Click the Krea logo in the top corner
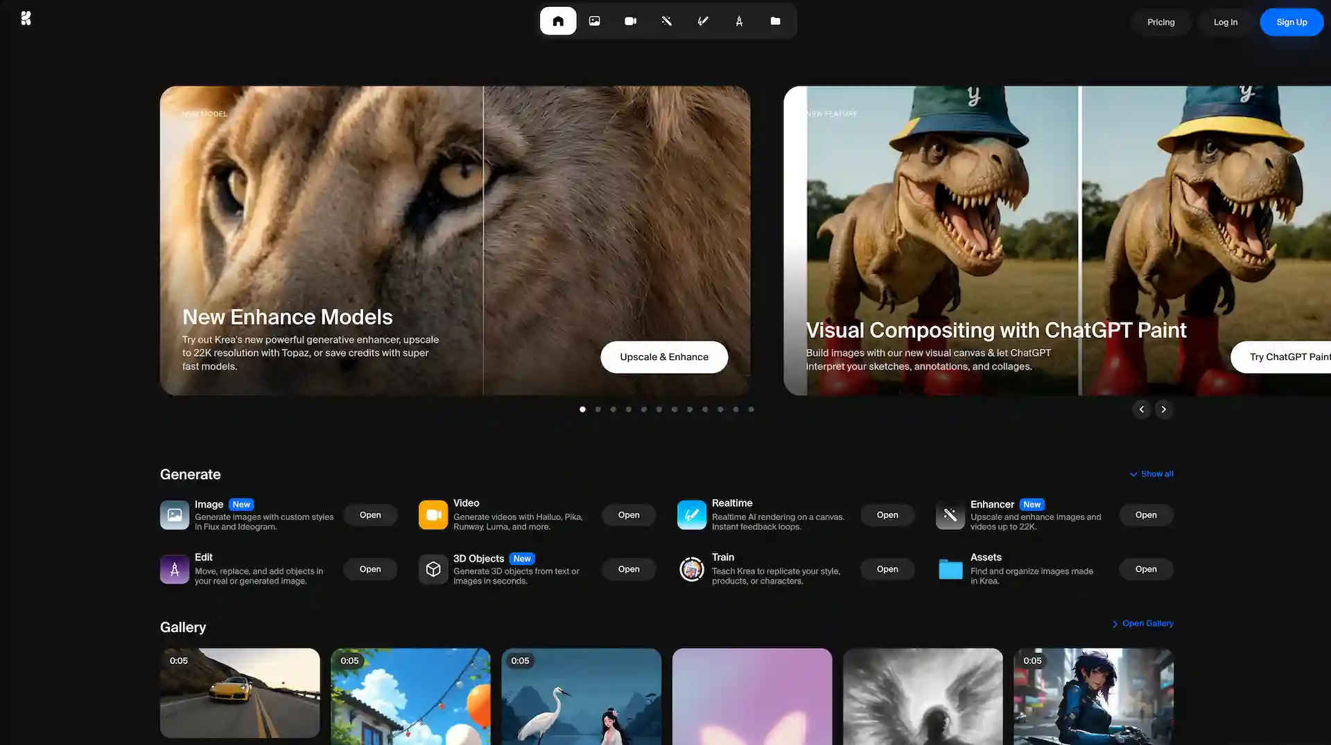The height and width of the screenshot is (745, 1331). click(x=26, y=18)
